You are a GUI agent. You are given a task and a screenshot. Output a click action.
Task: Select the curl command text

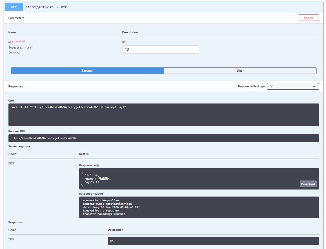pyautogui.click(x=68, y=107)
